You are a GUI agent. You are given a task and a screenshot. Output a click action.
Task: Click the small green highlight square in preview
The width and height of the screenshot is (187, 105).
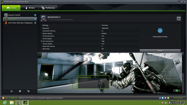tap(75, 86)
